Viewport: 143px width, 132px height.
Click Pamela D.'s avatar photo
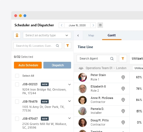tap(83, 111)
